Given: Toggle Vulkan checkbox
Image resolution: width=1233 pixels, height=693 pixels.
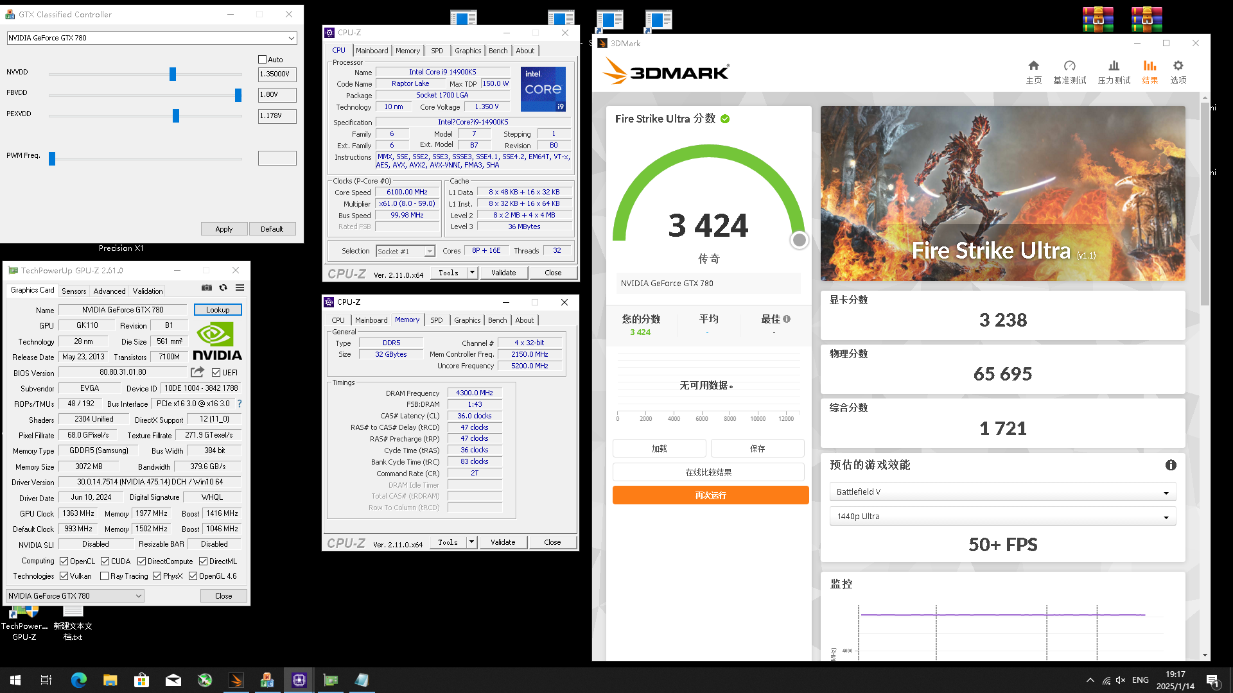Looking at the screenshot, I should 64,576.
